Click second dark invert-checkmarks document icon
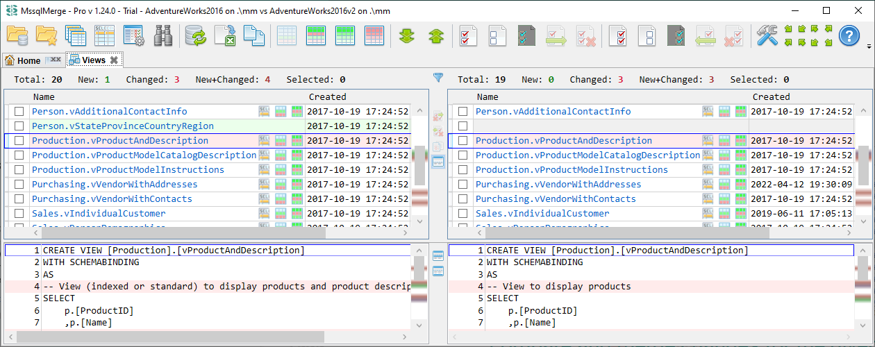875x347 pixels. 676,35
